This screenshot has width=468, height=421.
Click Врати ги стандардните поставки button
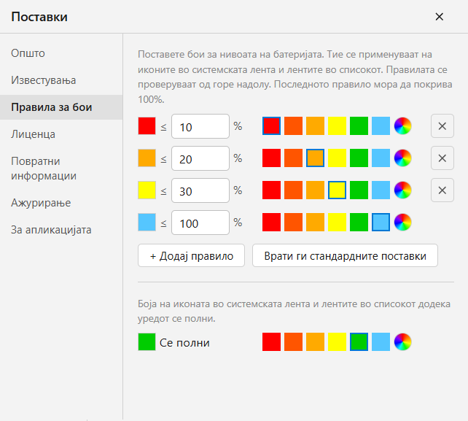(345, 256)
